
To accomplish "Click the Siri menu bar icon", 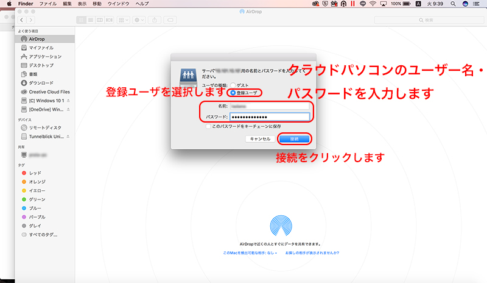I will (465, 4).
